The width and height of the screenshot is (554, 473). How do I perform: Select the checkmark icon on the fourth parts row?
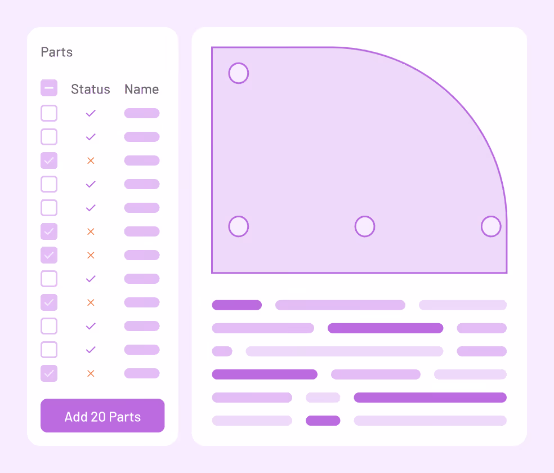coord(91,184)
